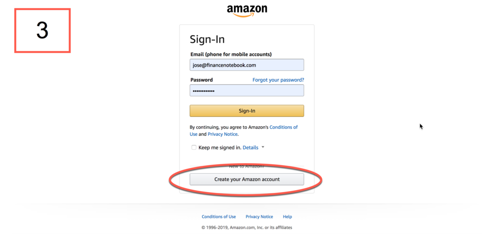Open footer Conditions of Use link

pyautogui.click(x=219, y=217)
